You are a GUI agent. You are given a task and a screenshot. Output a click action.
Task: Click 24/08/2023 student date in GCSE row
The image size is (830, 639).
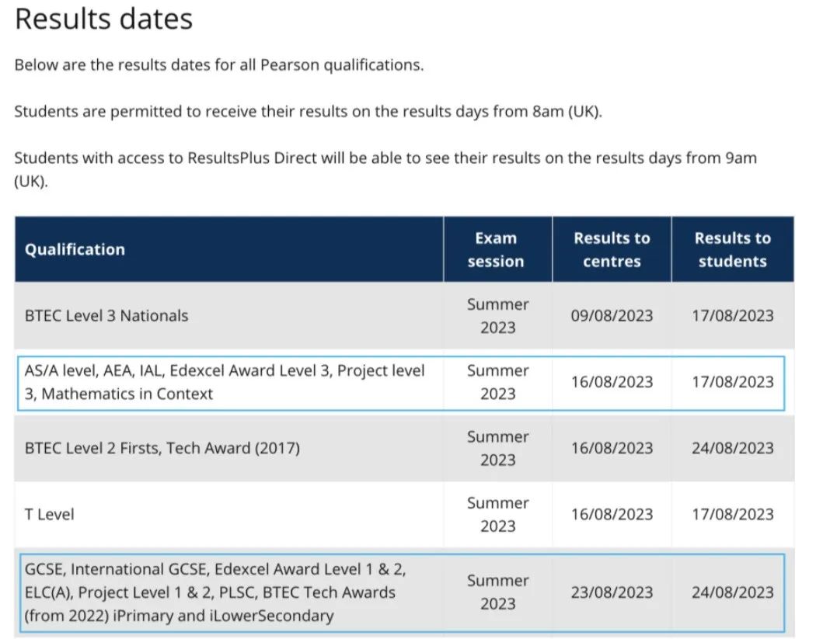coord(733,592)
